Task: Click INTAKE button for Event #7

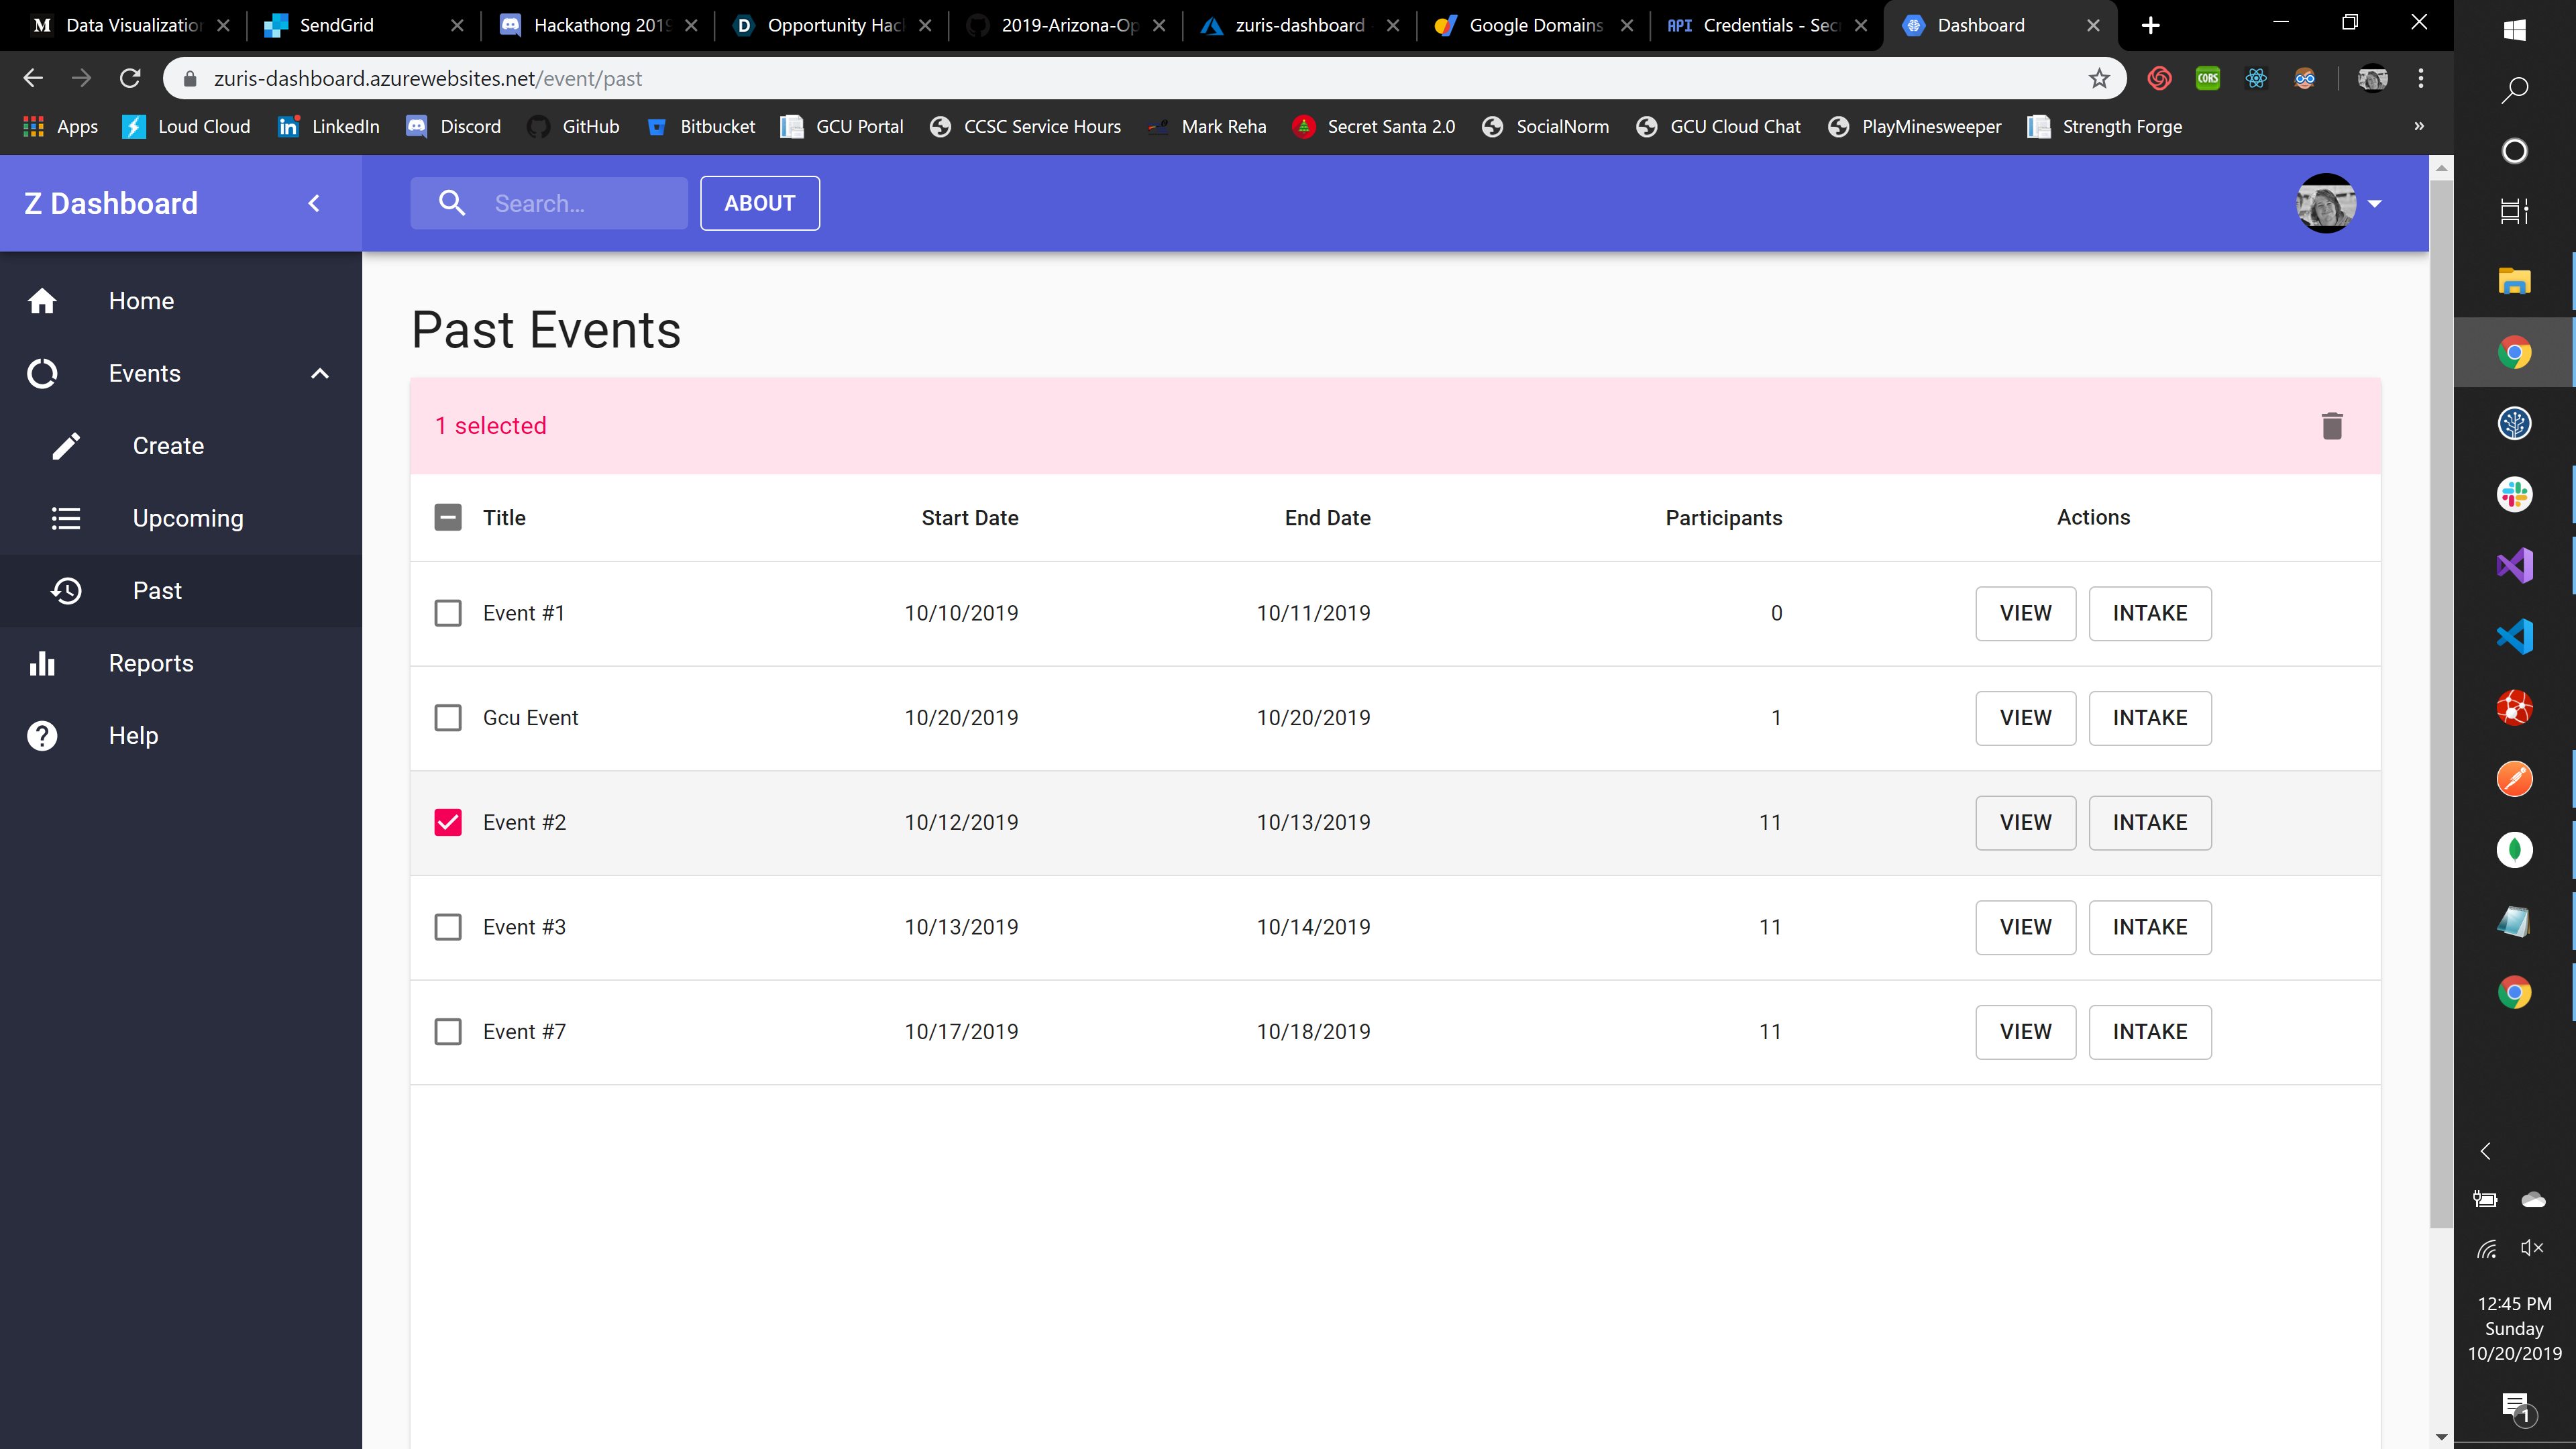Action: (2149, 1032)
